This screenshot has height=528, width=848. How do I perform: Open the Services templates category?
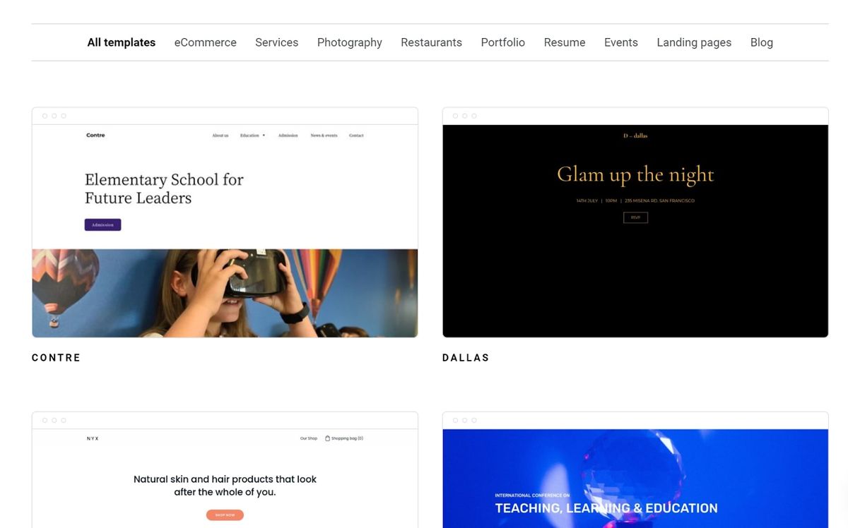click(x=276, y=42)
